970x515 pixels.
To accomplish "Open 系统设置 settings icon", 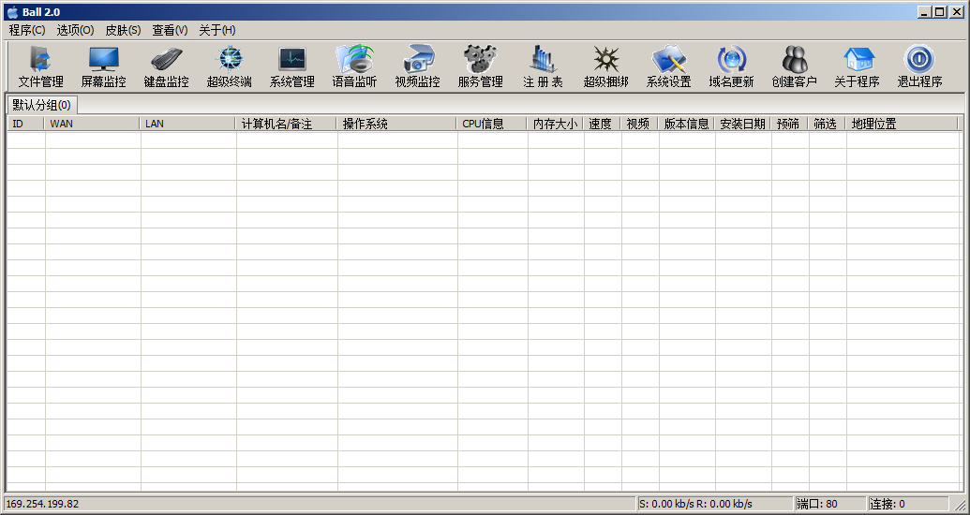I will point(668,66).
